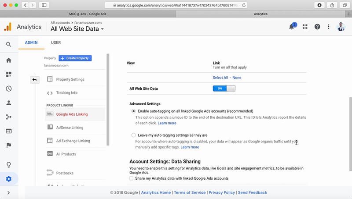Toggle the Safari sidebar button
The width and height of the screenshot is (352, 199).
point(44,5)
